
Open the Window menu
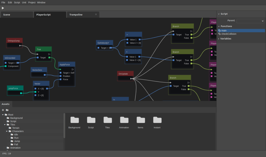point(41,2)
